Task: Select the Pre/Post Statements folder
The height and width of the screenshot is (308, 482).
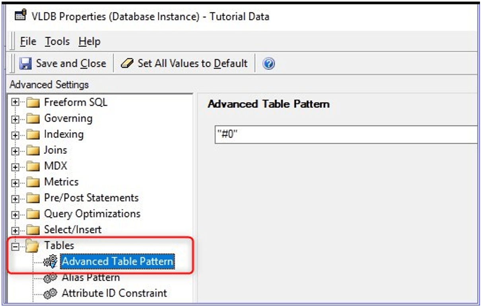Action: [91, 198]
